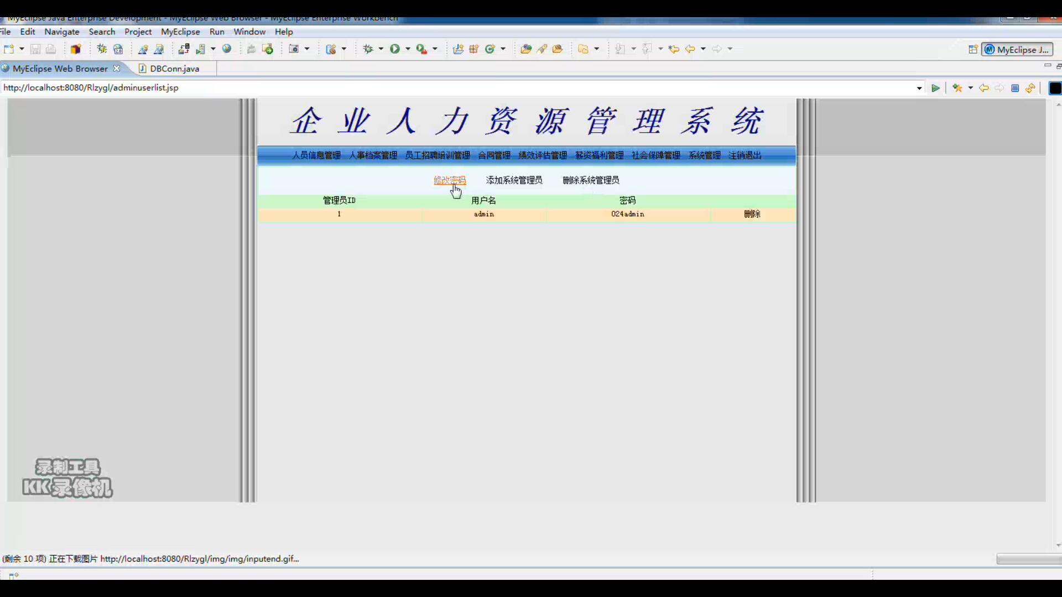Open the Edit menu
Screen dimensions: 1062x597
[x=28, y=32]
